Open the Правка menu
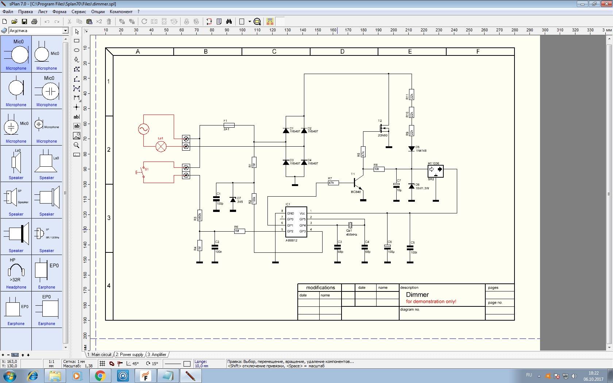This screenshot has width=613, height=383. point(26,12)
